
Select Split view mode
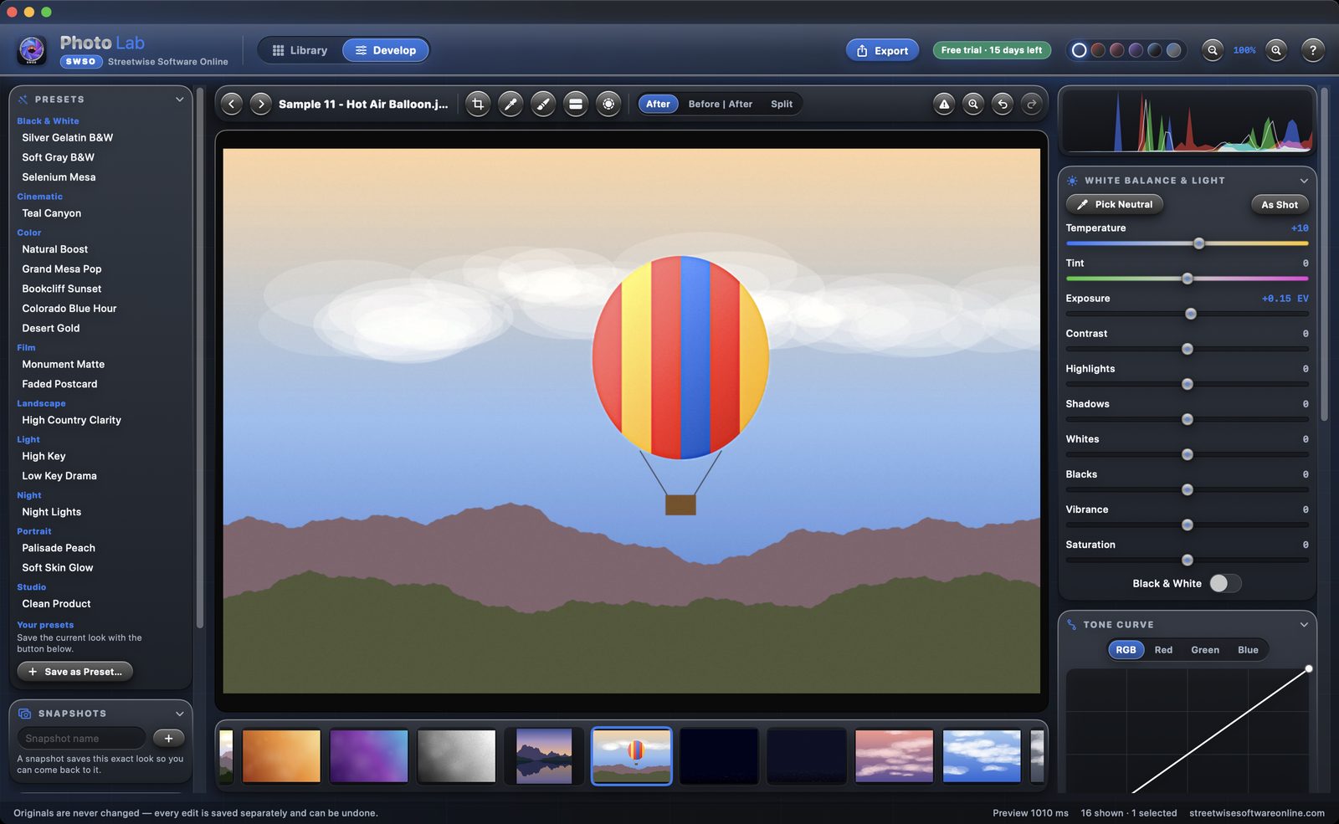coord(782,104)
